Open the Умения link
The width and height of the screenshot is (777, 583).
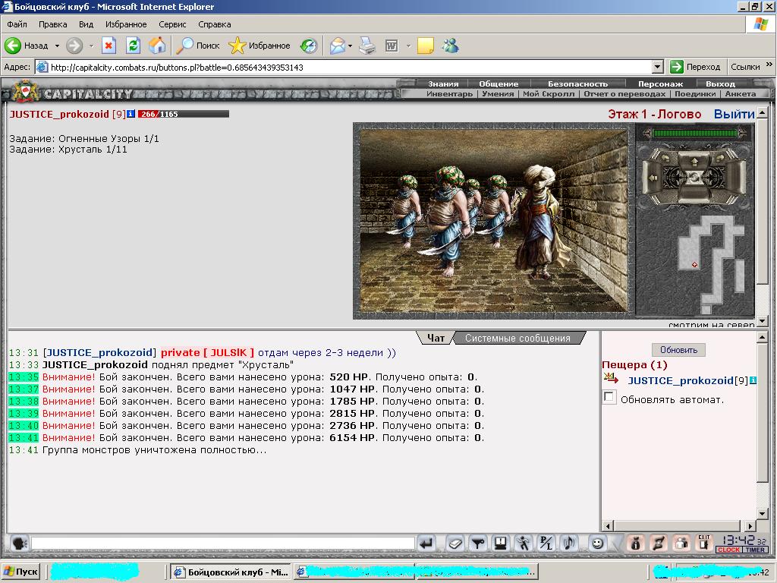pos(498,93)
